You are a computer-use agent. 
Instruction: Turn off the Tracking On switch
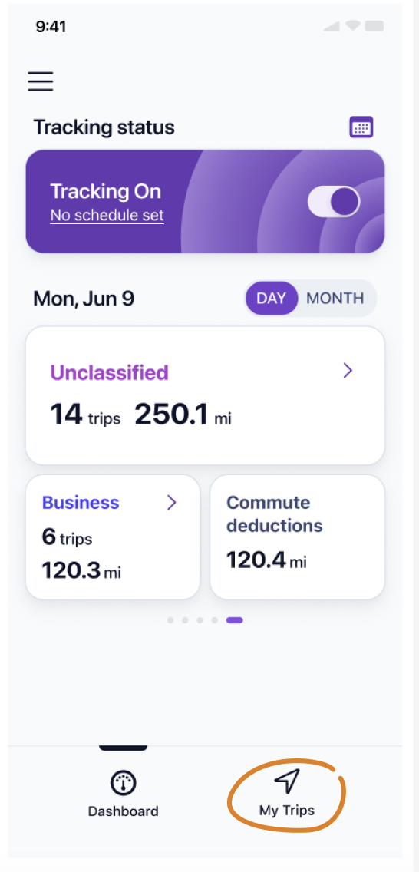click(x=335, y=201)
